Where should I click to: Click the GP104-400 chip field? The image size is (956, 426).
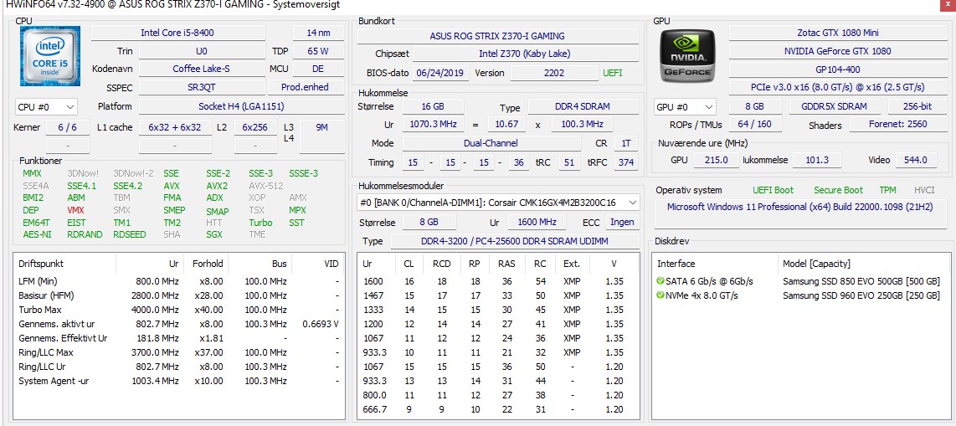pyautogui.click(x=837, y=69)
